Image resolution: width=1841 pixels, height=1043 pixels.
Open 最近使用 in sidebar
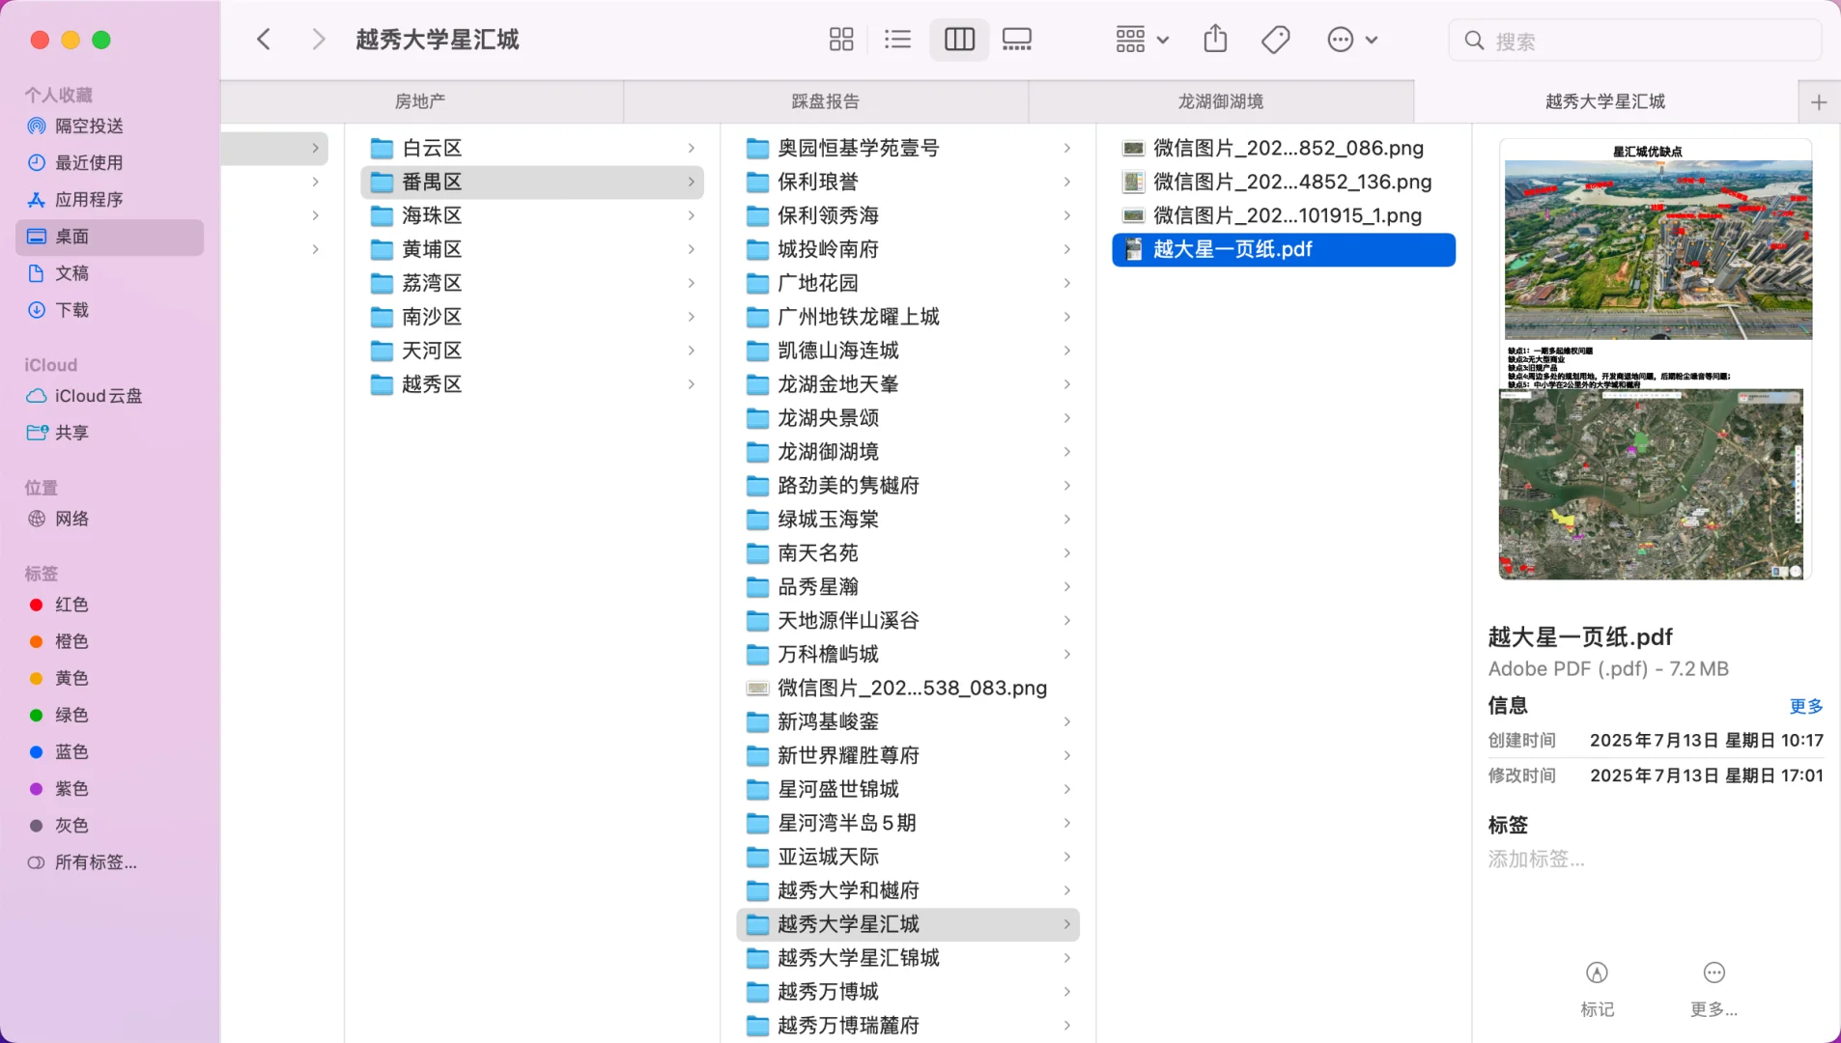pyautogui.click(x=109, y=162)
